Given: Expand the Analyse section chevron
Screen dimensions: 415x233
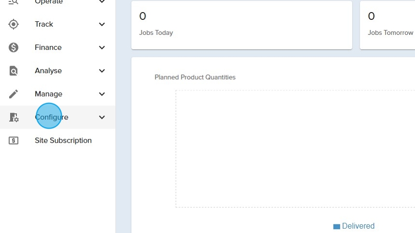Looking at the screenshot, I should click(102, 71).
